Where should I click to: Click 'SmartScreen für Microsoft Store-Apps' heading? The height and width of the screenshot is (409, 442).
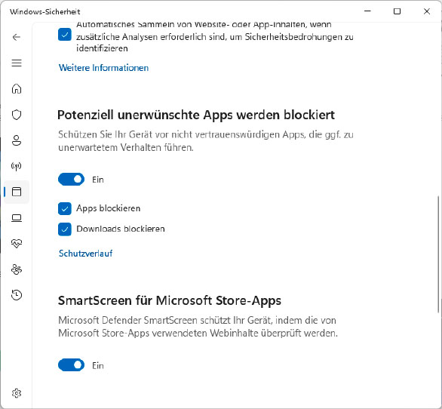[x=170, y=300]
